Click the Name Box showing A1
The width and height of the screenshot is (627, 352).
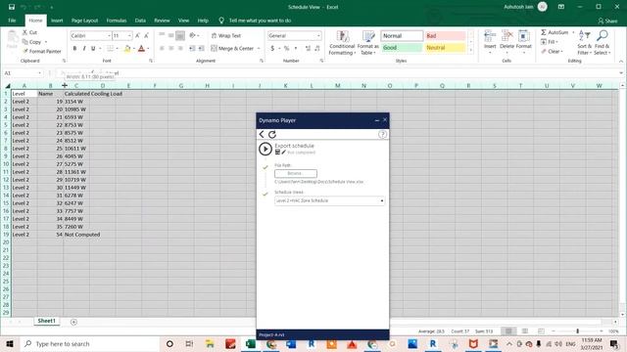point(23,73)
